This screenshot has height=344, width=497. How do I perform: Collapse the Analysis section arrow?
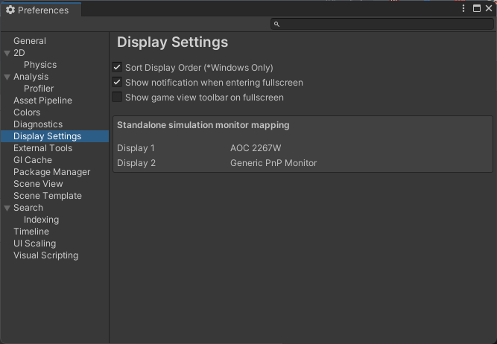point(7,77)
